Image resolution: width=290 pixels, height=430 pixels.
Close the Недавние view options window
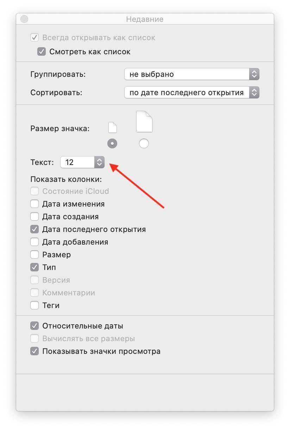click(24, 19)
